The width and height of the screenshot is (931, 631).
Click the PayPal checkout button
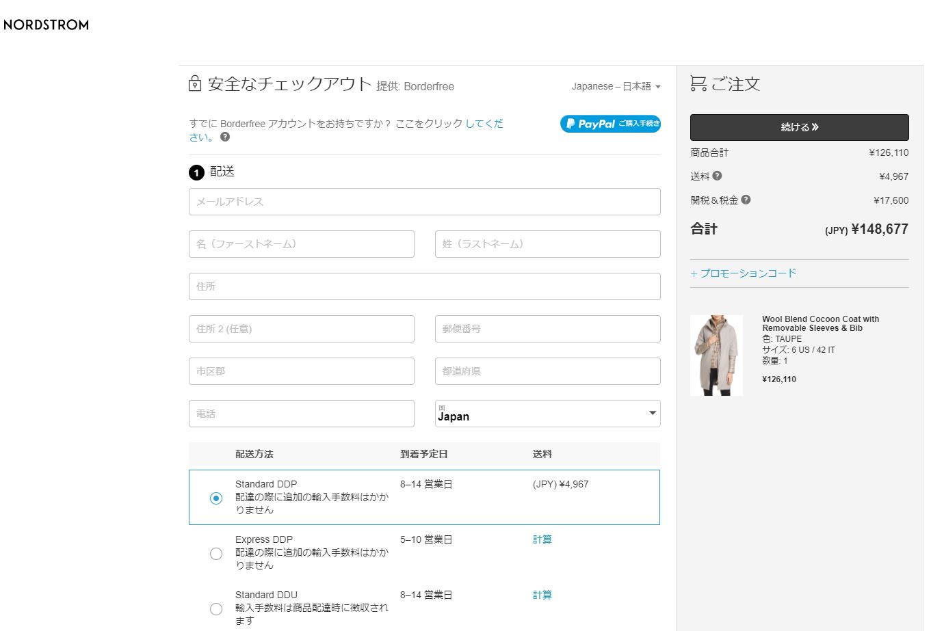coord(610,124)
